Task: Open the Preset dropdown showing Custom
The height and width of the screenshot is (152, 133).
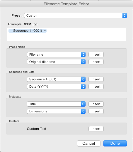Action: click(75, 15)
